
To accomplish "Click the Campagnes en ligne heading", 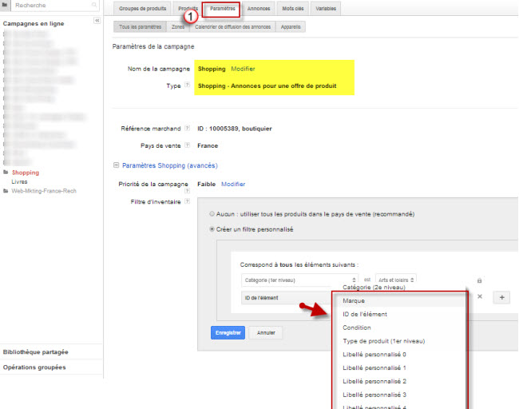I will point(34,23).
